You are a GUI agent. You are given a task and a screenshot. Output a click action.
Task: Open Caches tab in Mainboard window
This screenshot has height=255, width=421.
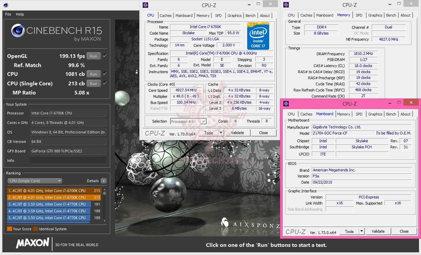[x=306, y=114]
